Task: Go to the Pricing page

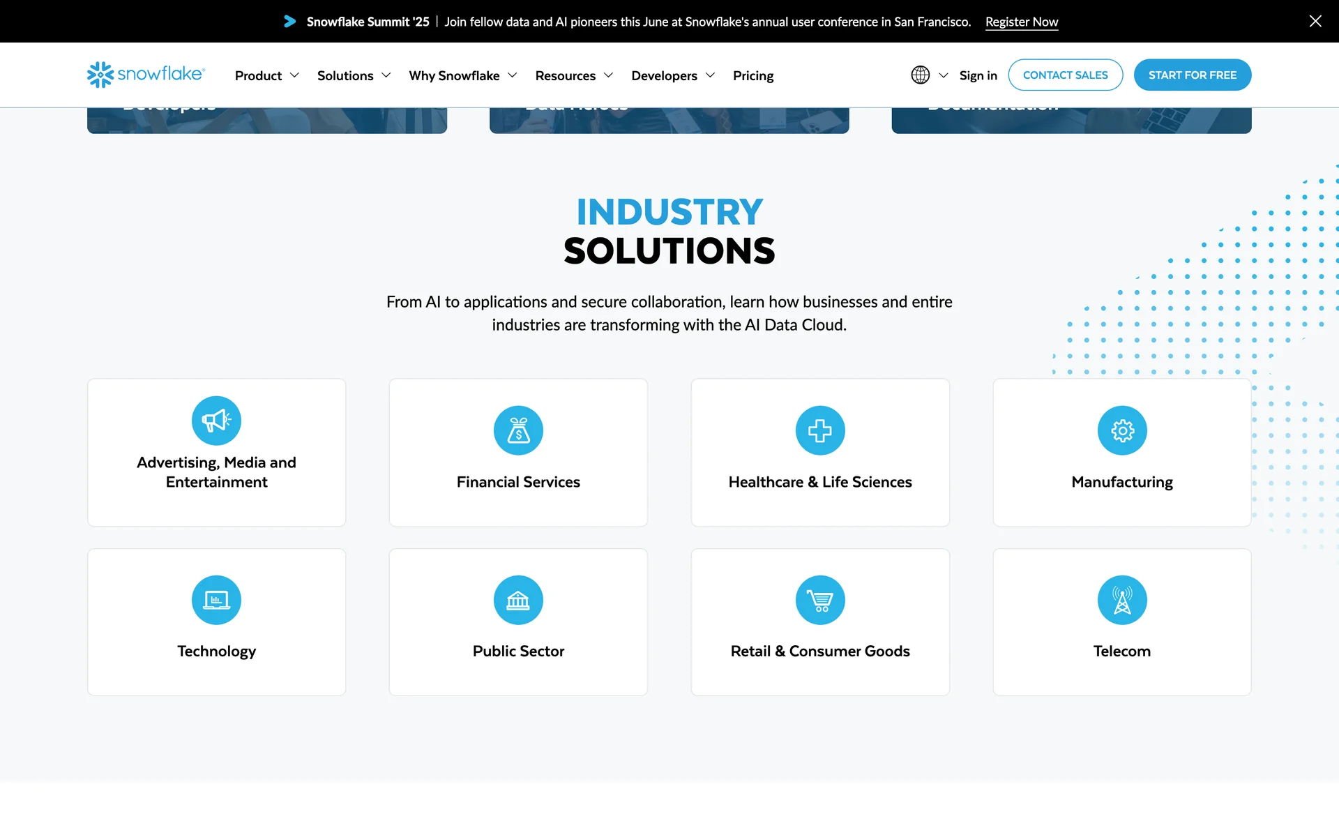Action: [752, 75]
